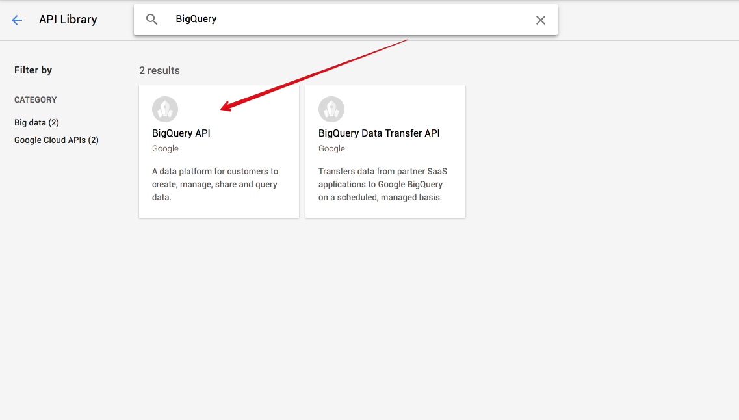
Task: Open the BigQuery API title
Action: tap(181, 133)
